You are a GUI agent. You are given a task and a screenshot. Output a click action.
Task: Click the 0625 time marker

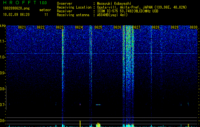98,27
